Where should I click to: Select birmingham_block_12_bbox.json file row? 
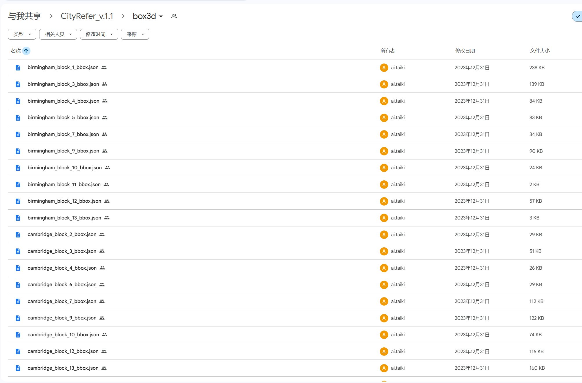coord(64,201)
